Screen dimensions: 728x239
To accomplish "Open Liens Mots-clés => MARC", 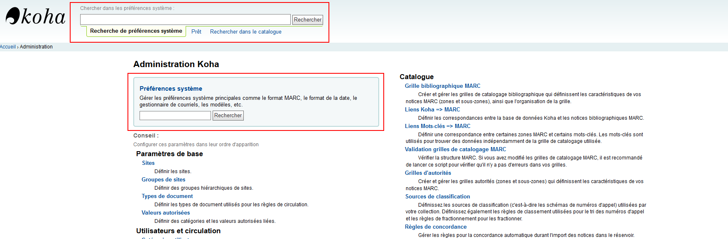I will [x=438, y=126].
